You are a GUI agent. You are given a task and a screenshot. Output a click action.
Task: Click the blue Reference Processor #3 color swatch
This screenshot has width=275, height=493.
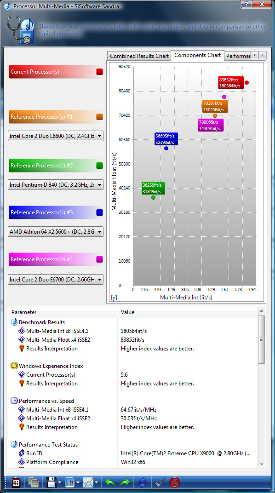tap(100, 213)
